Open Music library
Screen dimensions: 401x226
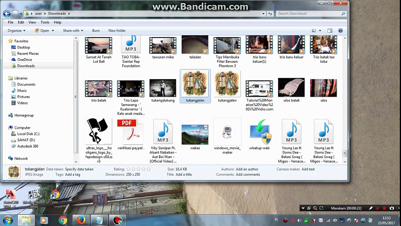pos(22,91)
